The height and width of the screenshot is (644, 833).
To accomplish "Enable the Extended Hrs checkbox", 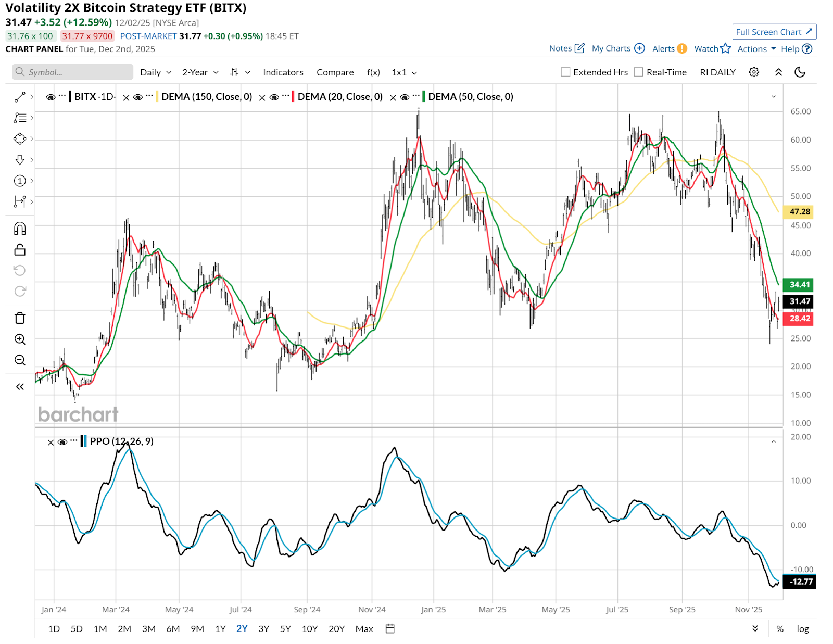I will point(565,72).
